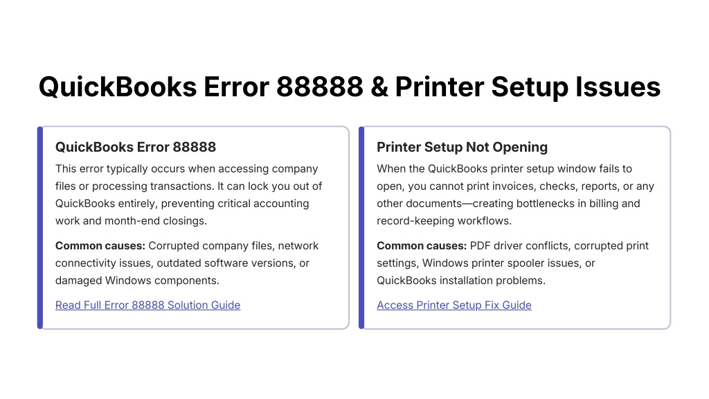The image size is (709, 399).
Task: Click the phrase "QuickBooks installation problems"
Action: click(x=460, y=281)
